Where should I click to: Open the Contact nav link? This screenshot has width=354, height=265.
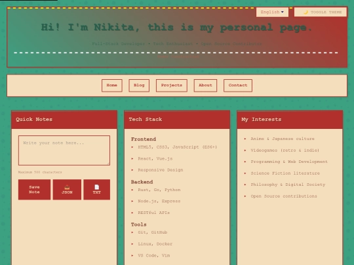tap(238, 86)
